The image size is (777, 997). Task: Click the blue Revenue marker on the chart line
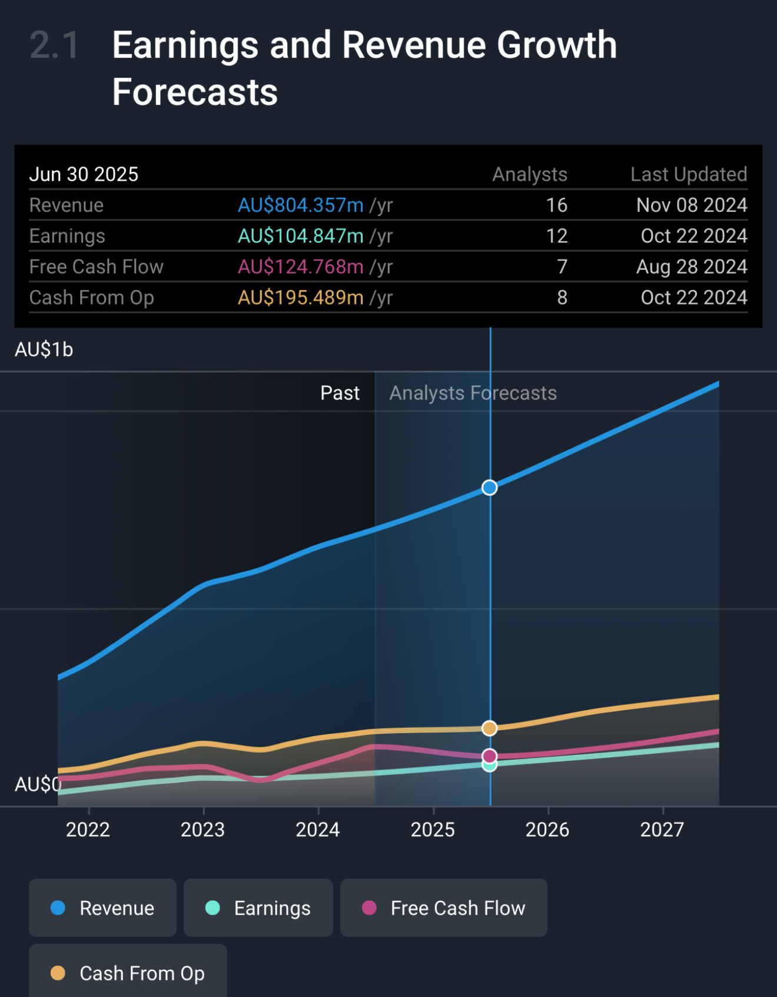click(489, 488)
